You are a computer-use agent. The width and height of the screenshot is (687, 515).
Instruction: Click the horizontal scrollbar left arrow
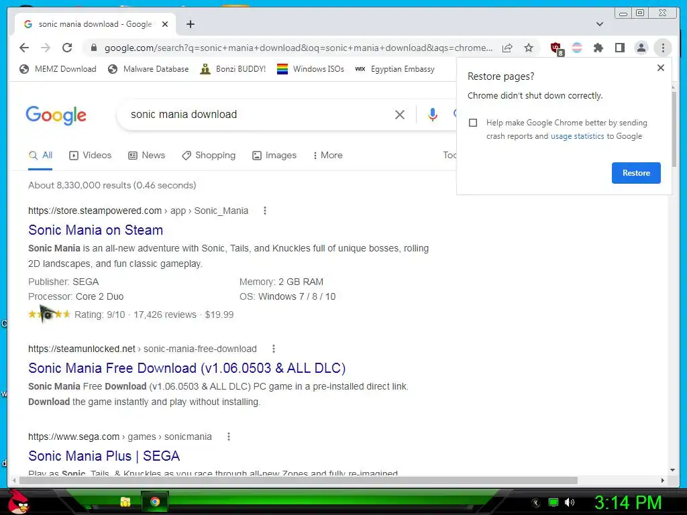[x=14, y=480]
